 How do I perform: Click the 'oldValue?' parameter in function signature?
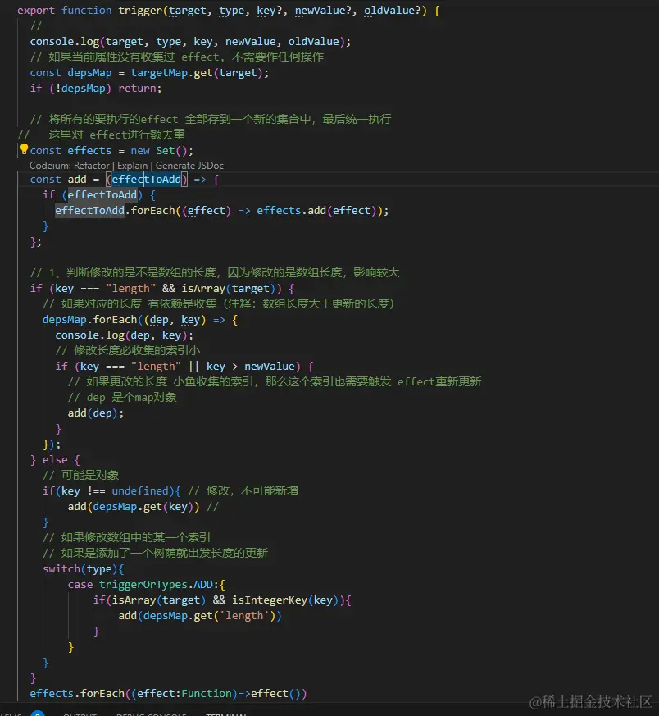point(393,11)
